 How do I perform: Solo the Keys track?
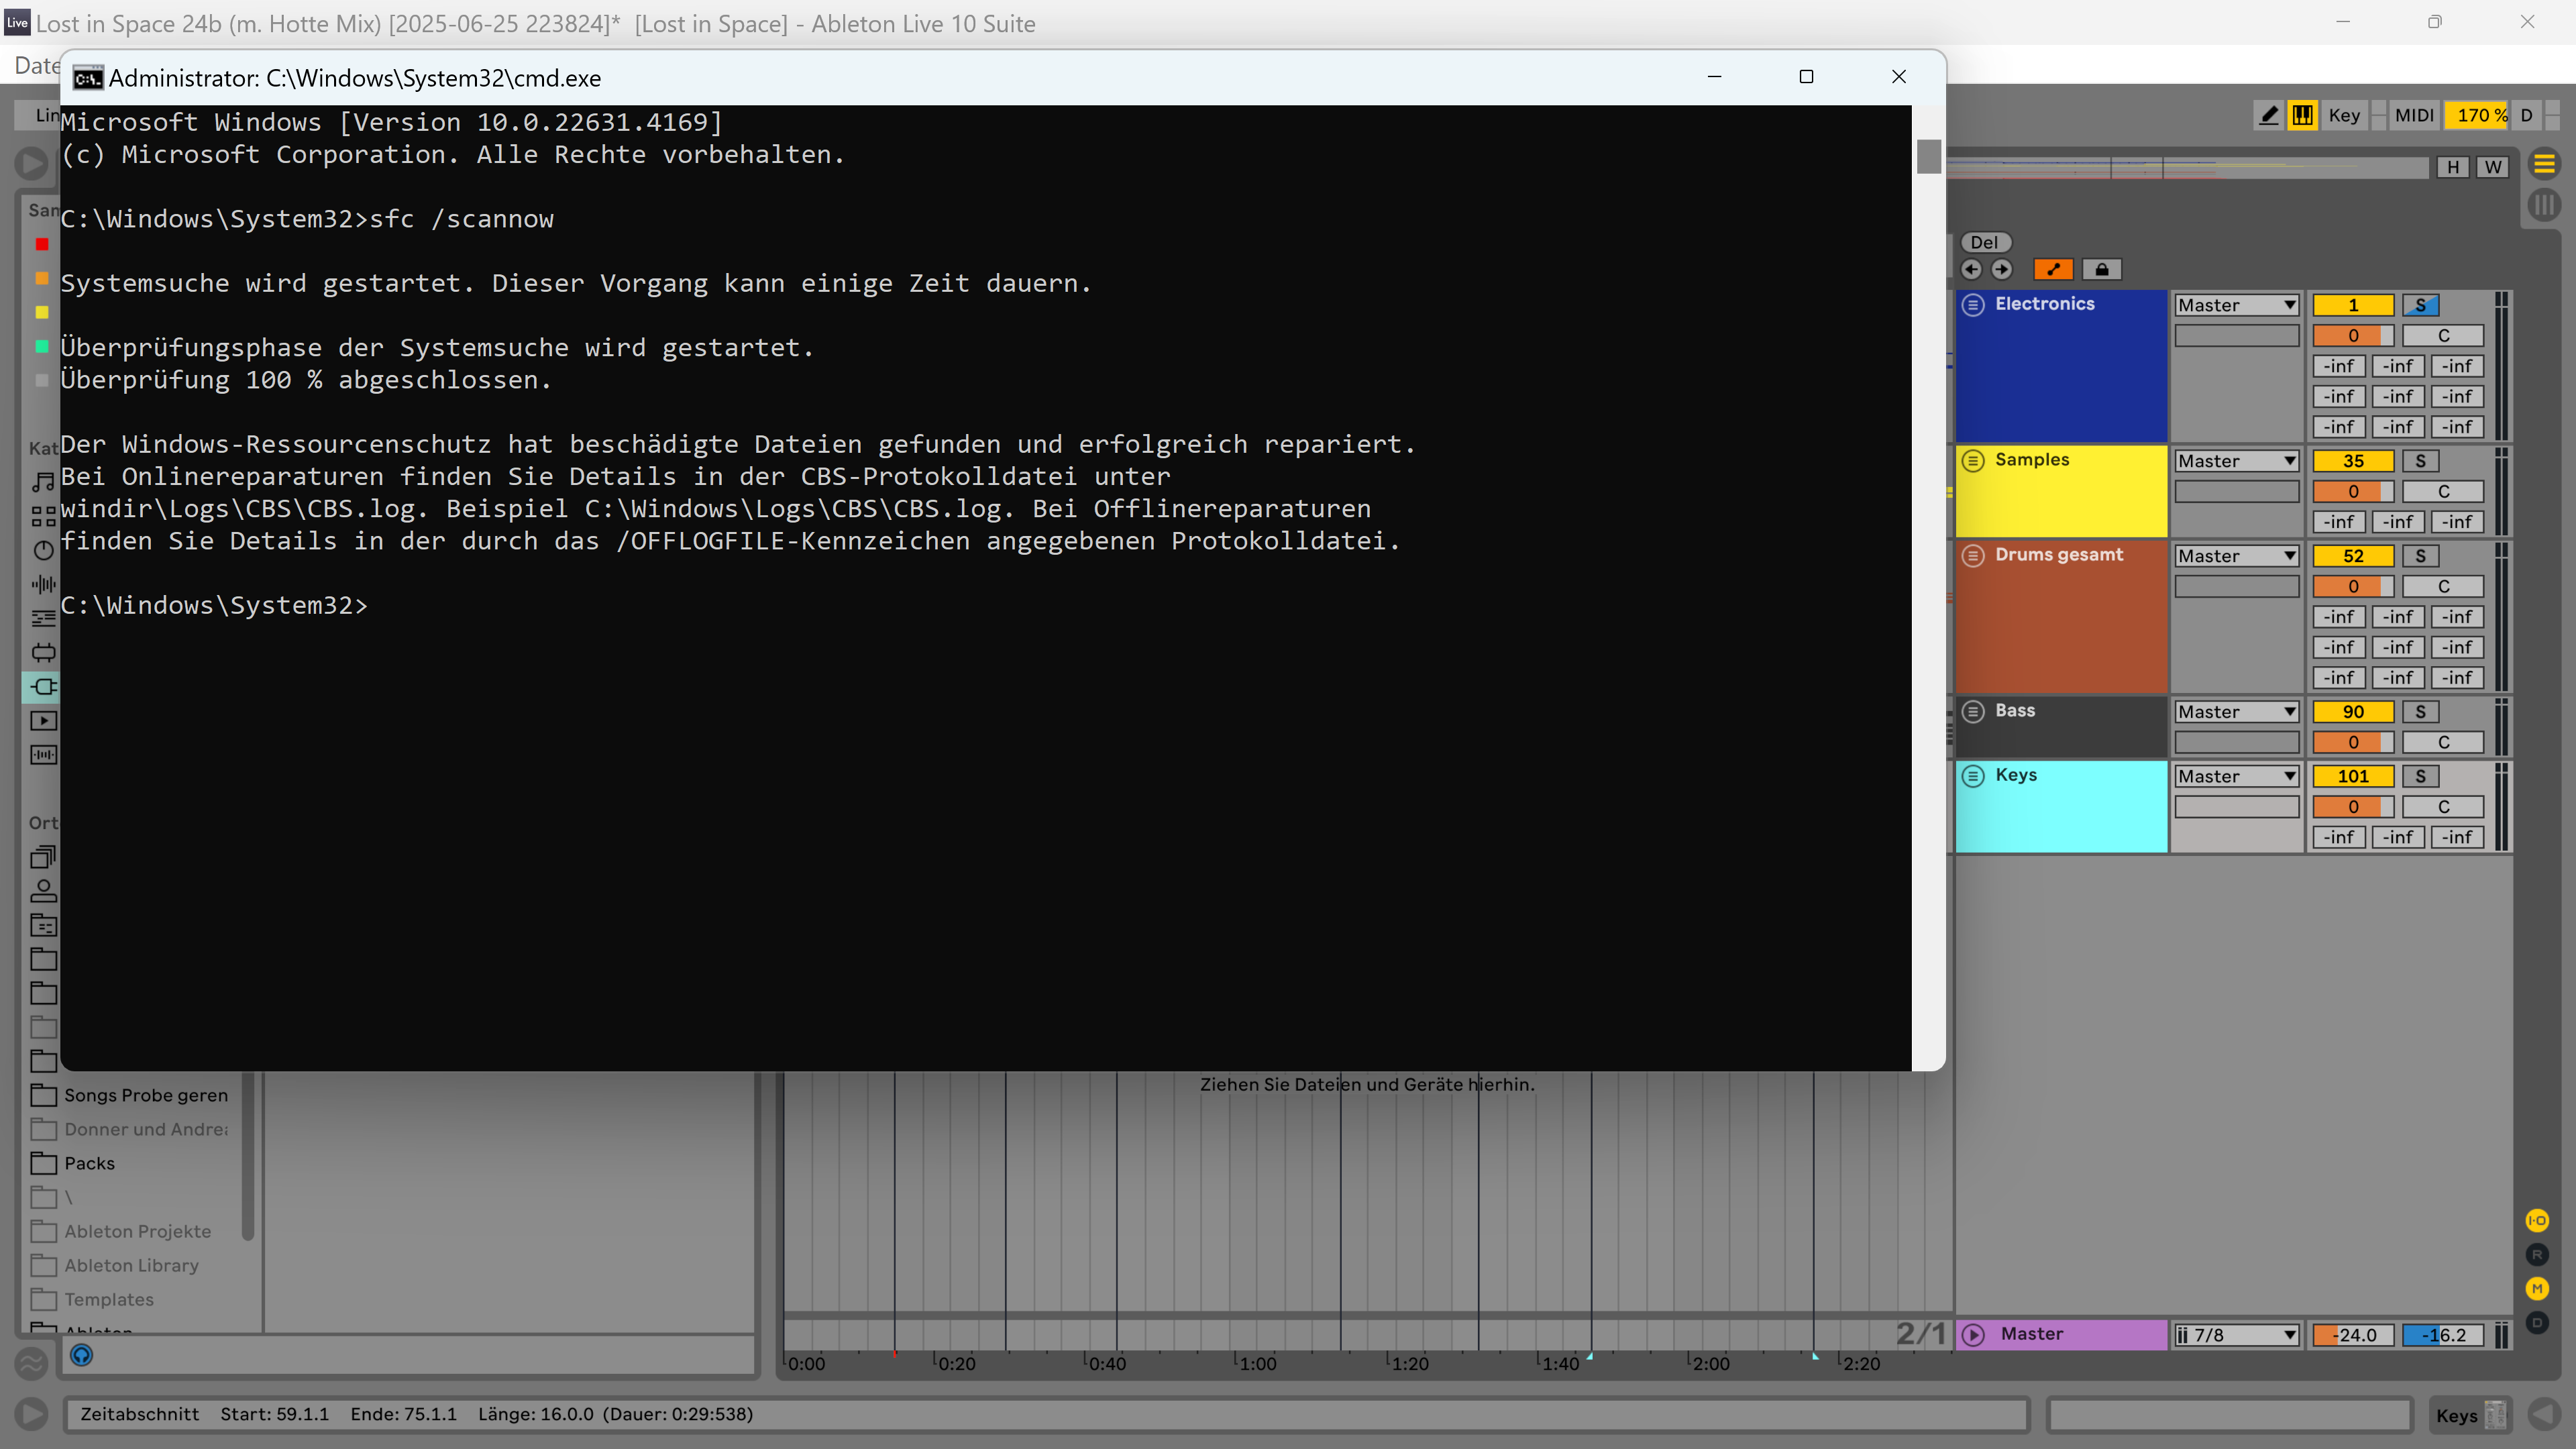pyautogui.click(x=2421, y=776)
